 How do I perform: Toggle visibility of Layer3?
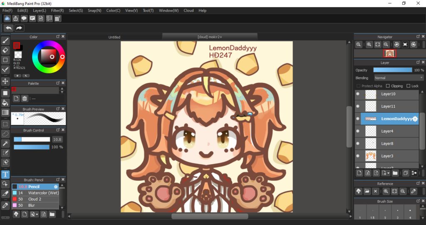tap(358, 156)
